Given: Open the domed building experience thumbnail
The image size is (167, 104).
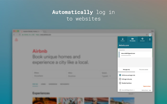Looking at the screenshot, I should click(x=122, y=101).
